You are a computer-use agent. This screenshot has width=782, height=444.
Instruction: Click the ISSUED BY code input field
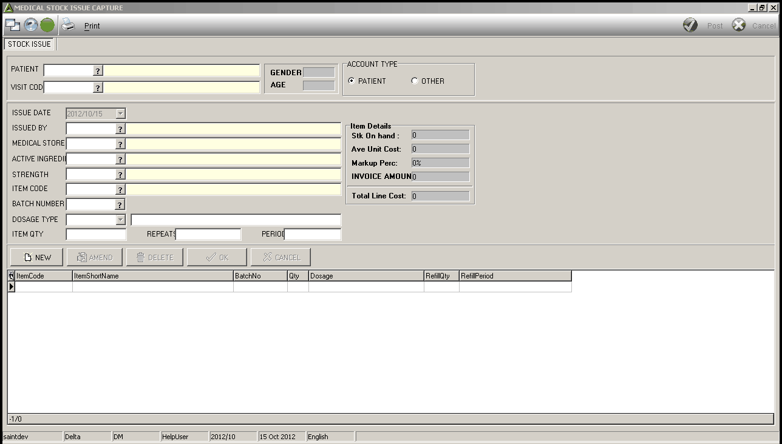pyautogui.click(x=90, y=129)
